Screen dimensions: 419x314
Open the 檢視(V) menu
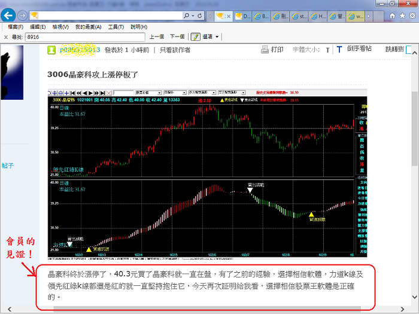(x=60, y=27)
